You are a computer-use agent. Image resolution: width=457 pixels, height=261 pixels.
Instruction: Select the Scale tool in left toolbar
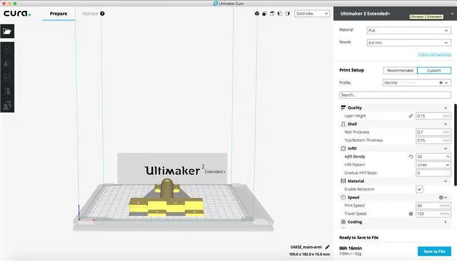coord(7,63)
